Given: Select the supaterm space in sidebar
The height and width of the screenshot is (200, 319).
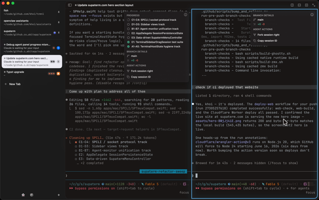Looking at the screenshot, I should coord(31,33).
